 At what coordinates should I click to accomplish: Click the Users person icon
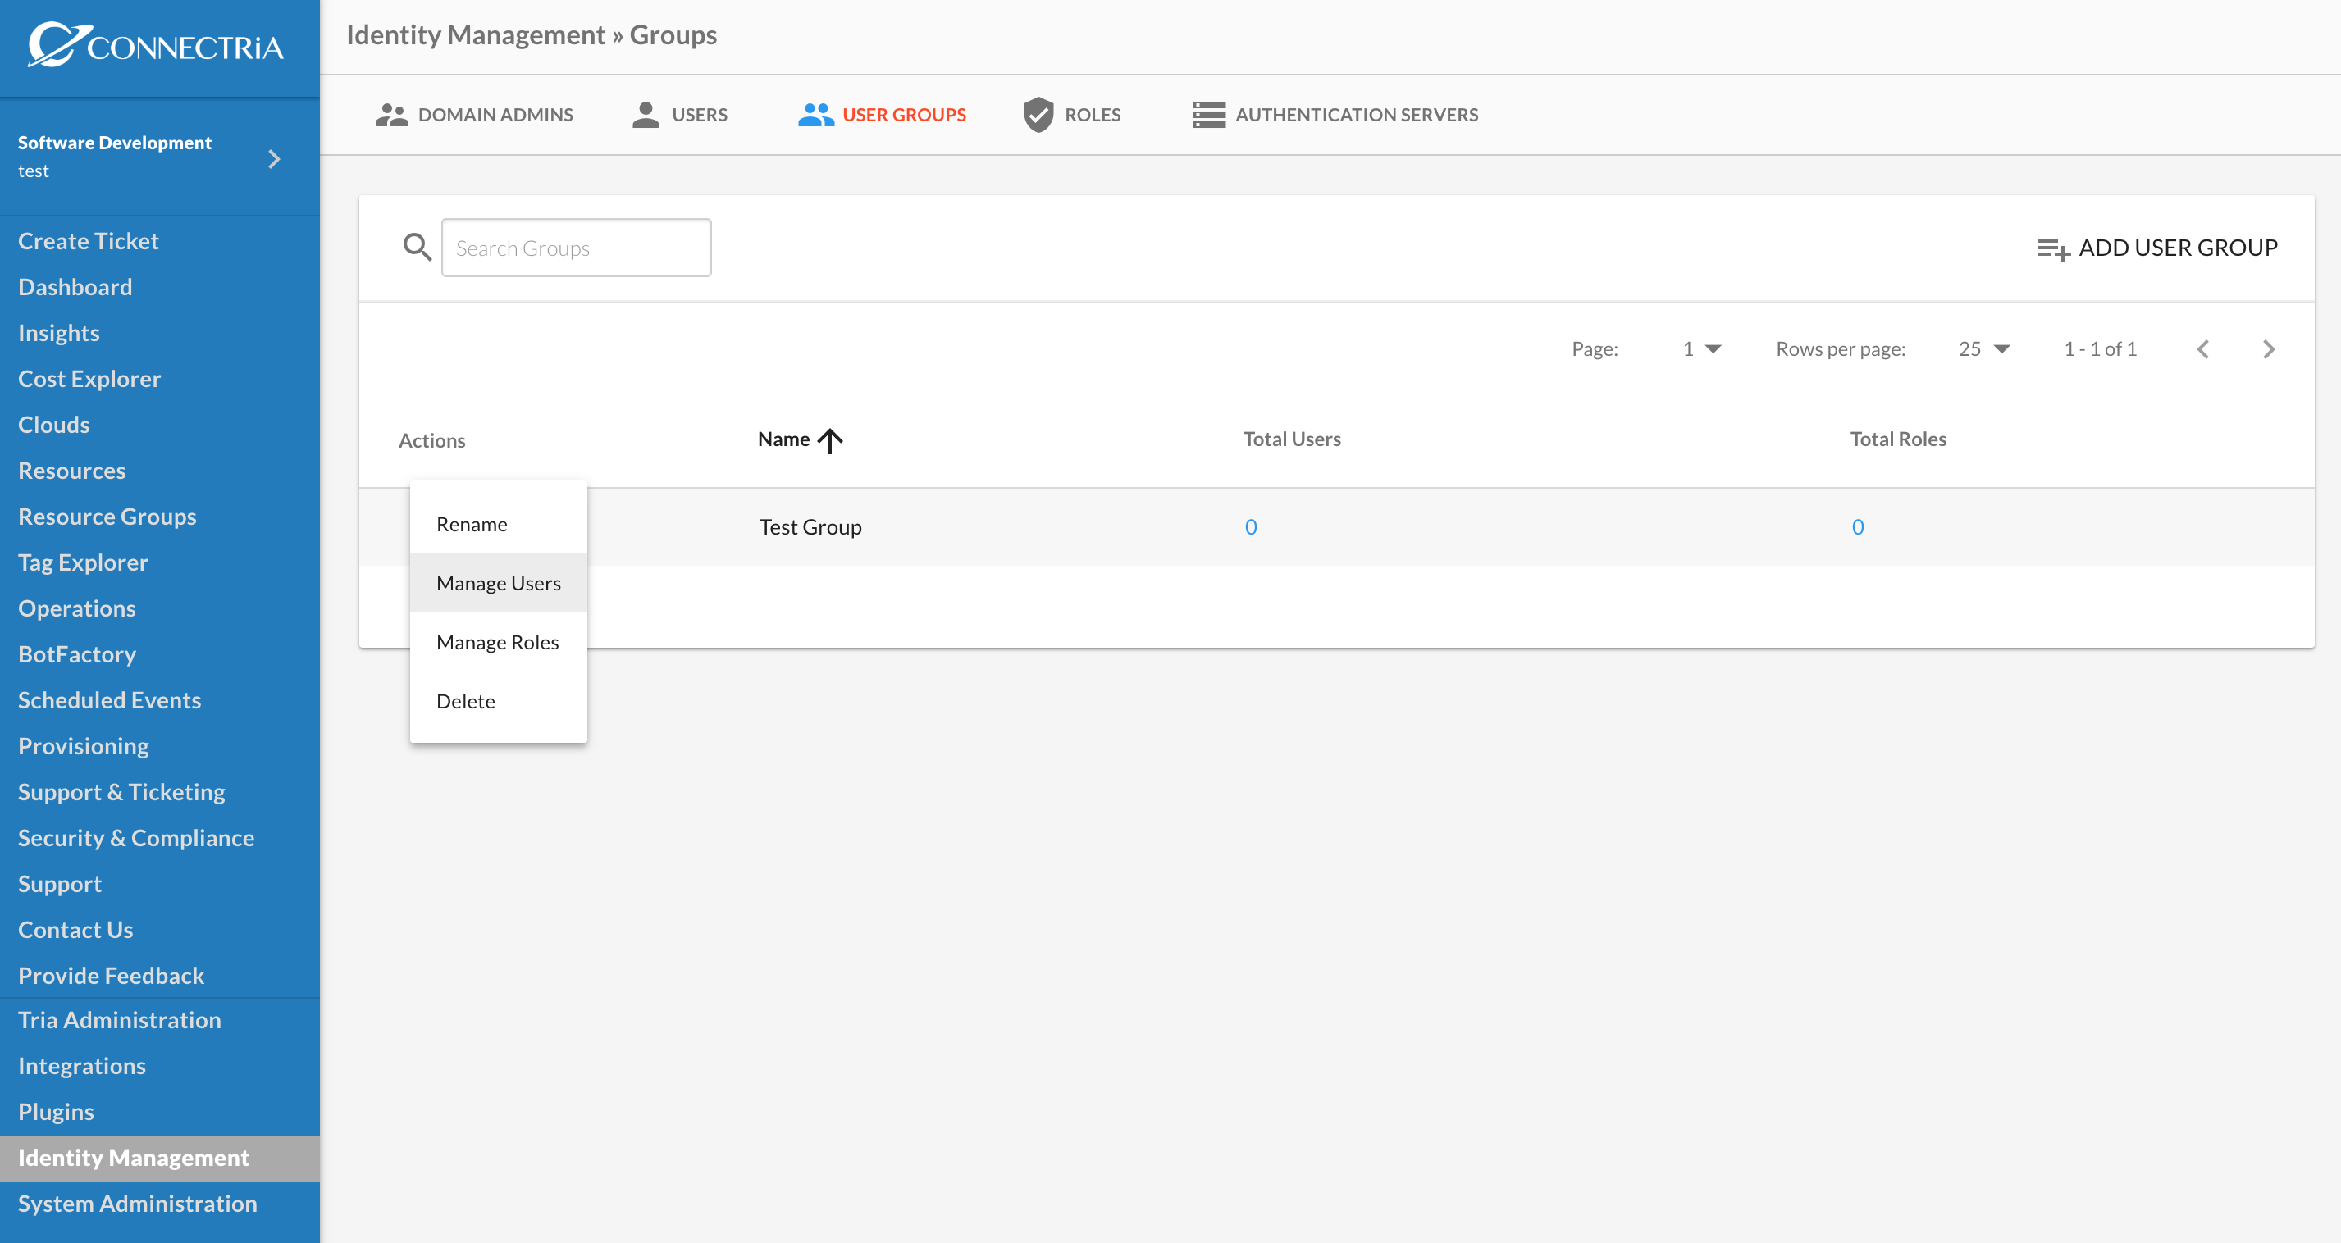click(646, 115)
